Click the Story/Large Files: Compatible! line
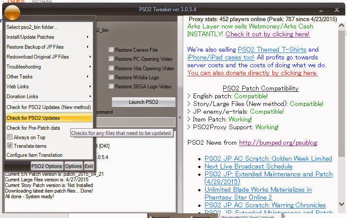This screenshot has height=218, width=347. [x=255, y=104]
